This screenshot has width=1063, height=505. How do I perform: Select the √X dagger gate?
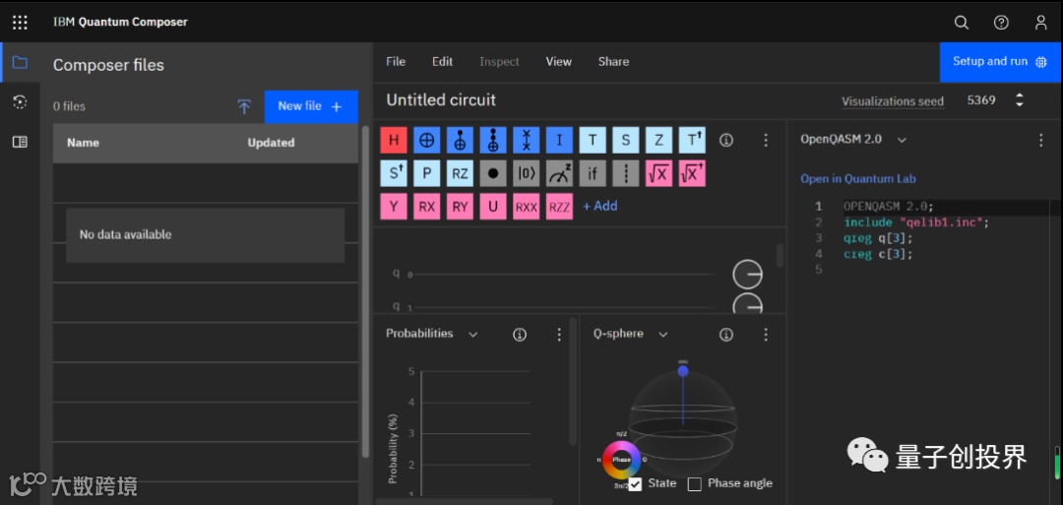click(692, 173)
